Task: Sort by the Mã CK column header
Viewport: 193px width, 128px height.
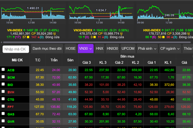Action: (x=17, y=60)
